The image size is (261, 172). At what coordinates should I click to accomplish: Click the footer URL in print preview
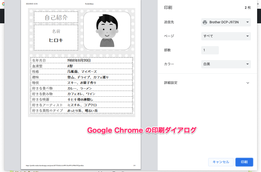click(x=55, y=166)
